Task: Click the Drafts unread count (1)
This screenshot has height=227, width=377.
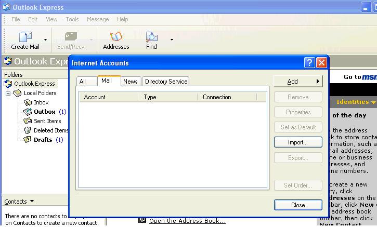Action: click(59, 140)
